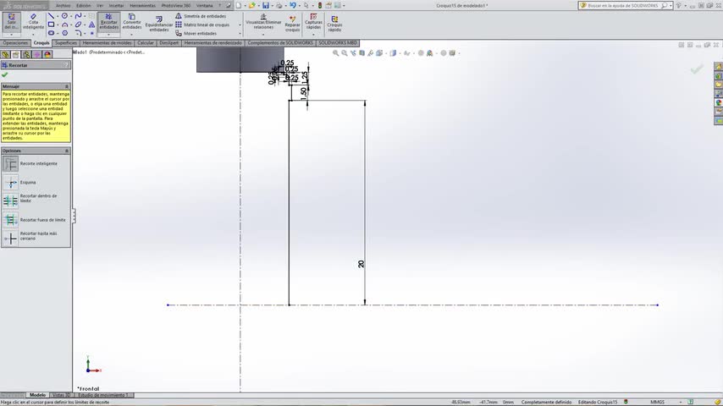Select the Sketch fillet tool
Viewport: 723px width, 406px height.
tap(79, 33)
